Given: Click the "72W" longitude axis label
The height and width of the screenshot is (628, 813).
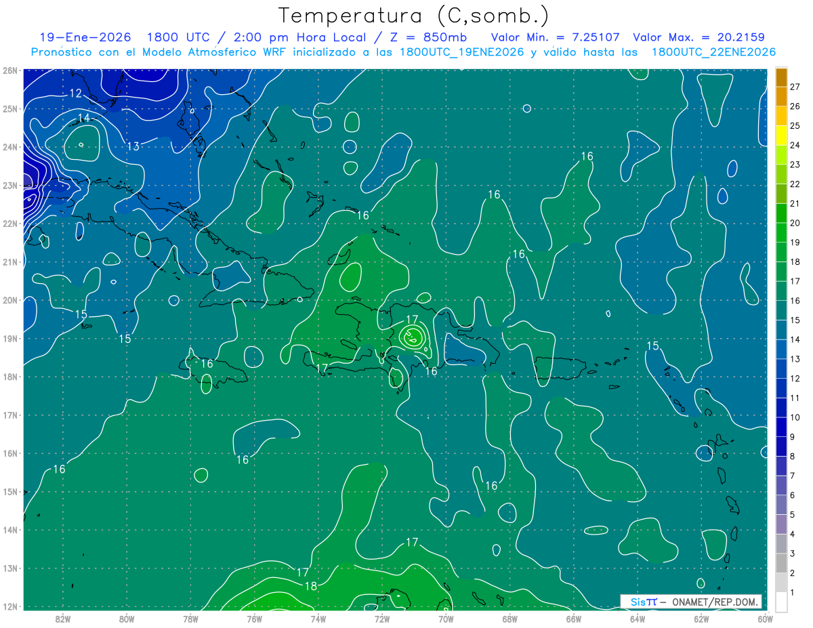Looking at the screenshot, I should coord(381,619).
